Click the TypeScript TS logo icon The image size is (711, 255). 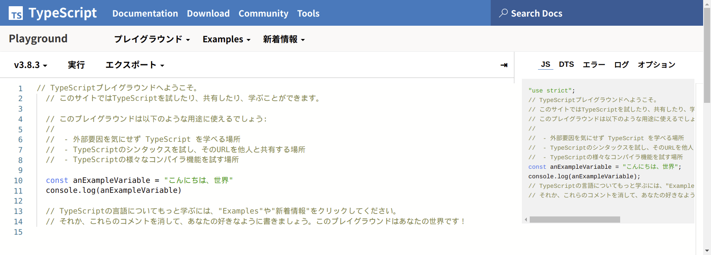coord(16,13)
